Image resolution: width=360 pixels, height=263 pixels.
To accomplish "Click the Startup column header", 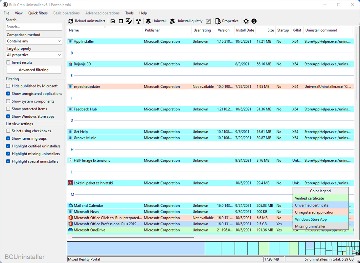I will click(x=283, y=30).
